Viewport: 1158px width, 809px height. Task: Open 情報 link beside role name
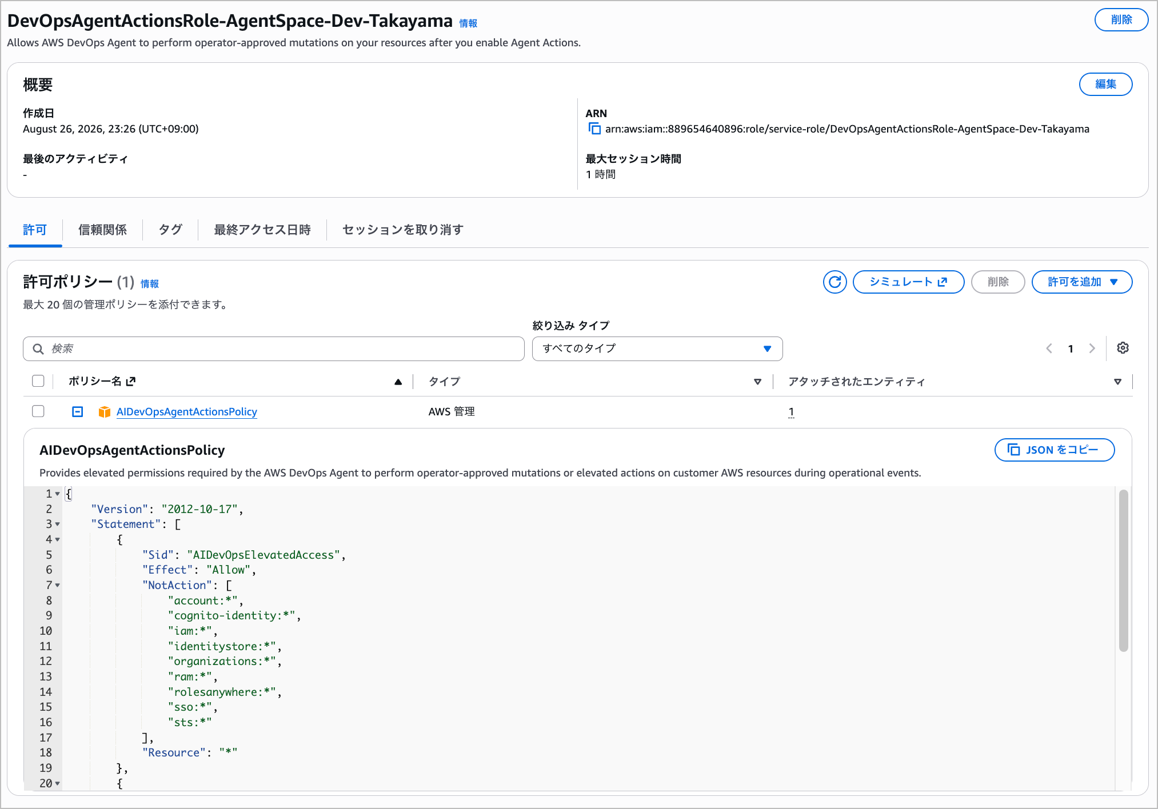(468, 23)
